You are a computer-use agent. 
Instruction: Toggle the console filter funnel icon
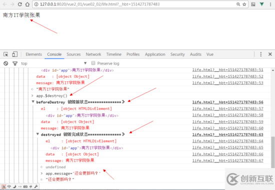(x=15, y=63)
